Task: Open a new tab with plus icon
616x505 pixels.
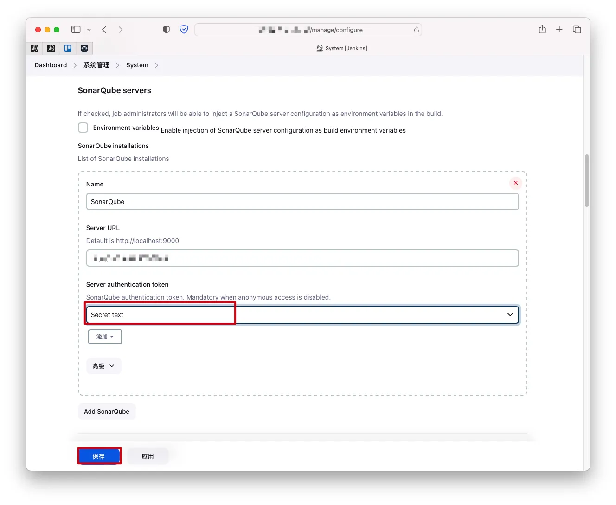Action: tap(559, 30)
